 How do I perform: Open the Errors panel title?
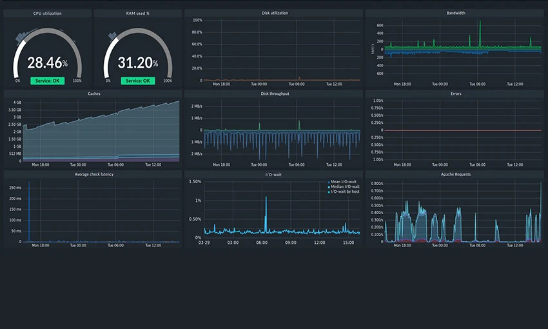tap(455, 94)
